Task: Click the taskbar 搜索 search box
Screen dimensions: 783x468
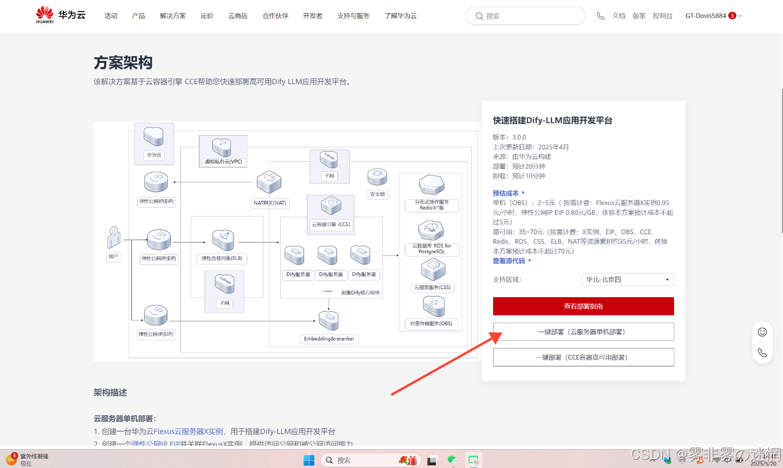Action: coord(370,460)
